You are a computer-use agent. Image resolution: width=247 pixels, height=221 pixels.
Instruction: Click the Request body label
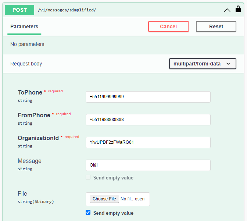pyautogui.click(x=26, y=64)
